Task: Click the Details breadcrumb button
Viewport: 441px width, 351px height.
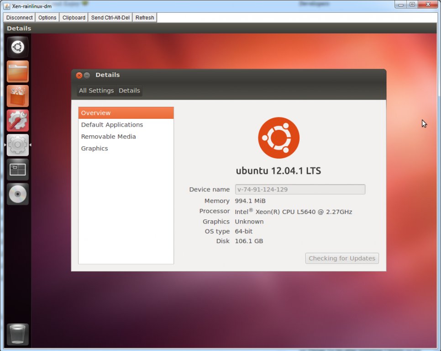Action: pyautogui.click(x=129, y=90)
